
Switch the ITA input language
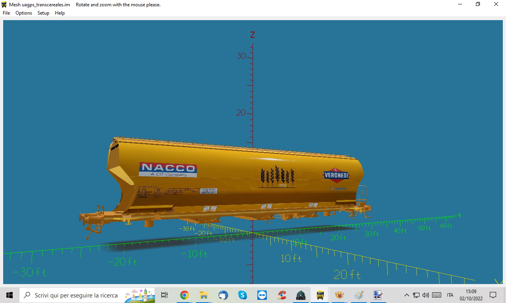coord(450,295)
